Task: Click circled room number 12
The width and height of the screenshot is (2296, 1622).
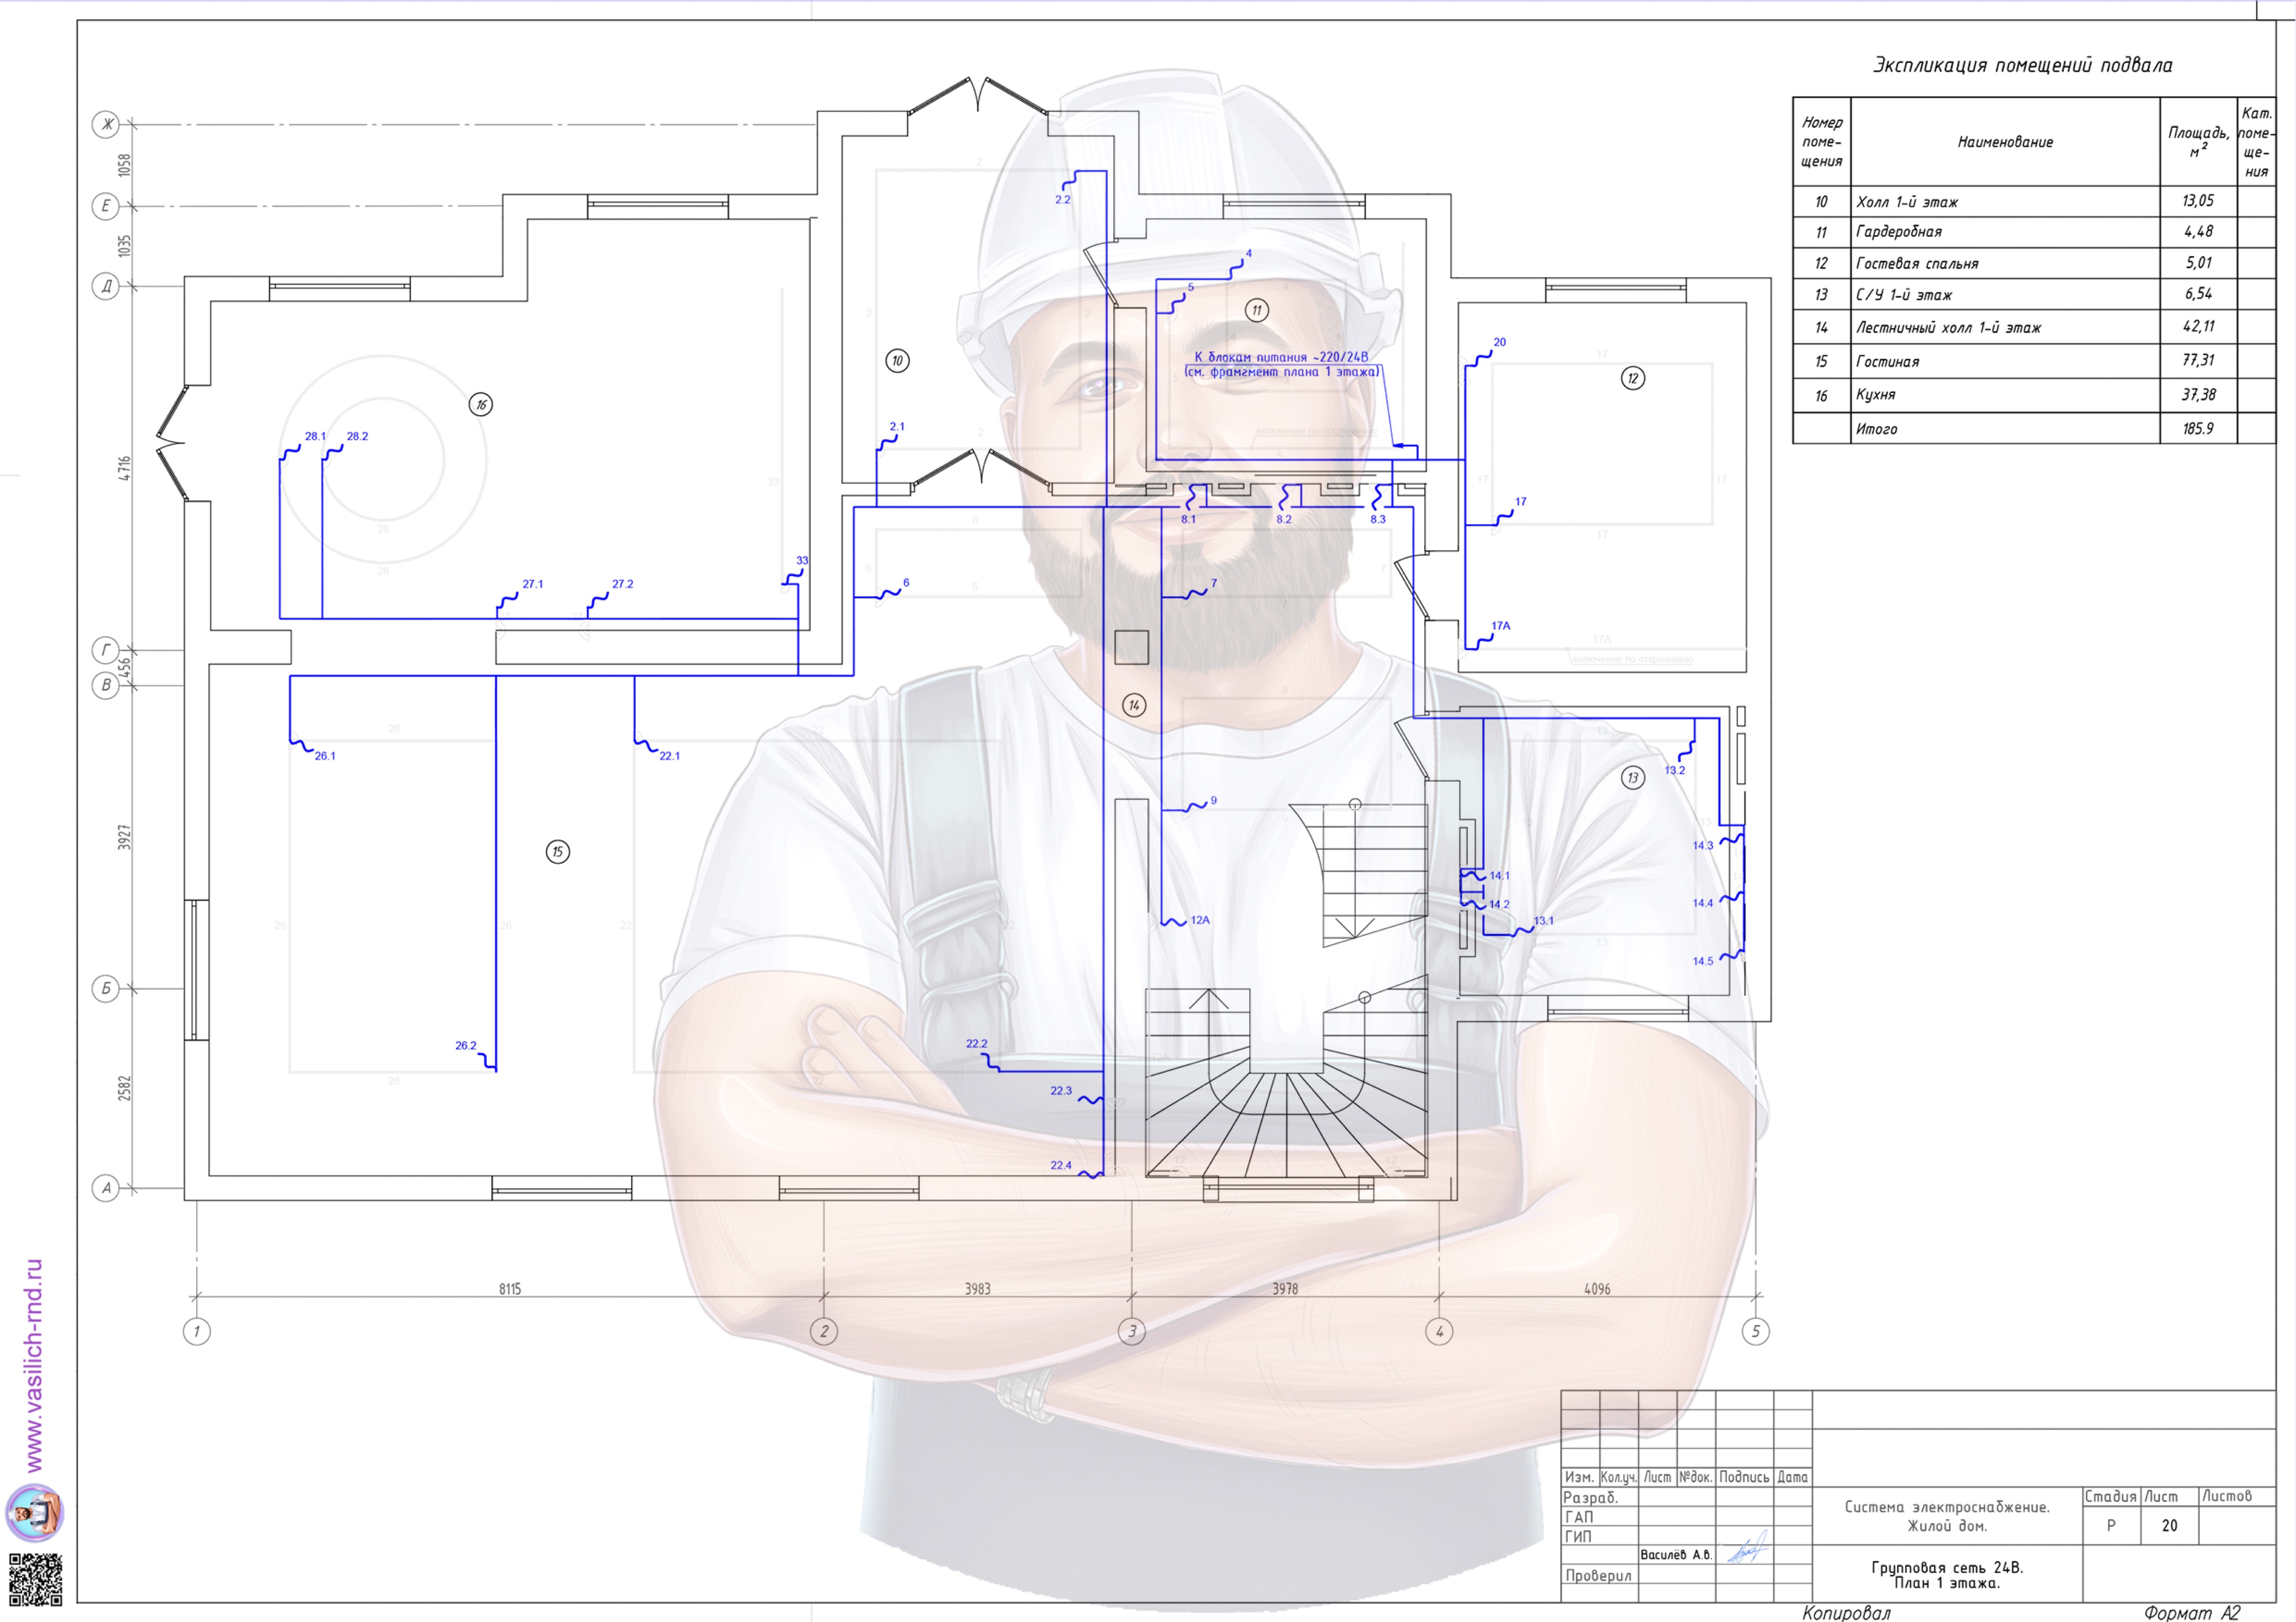Action: 1633,378
